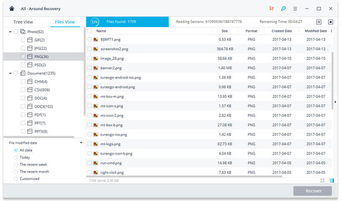
Task: Open the hamburger menu icon
Action: (295, 9)
